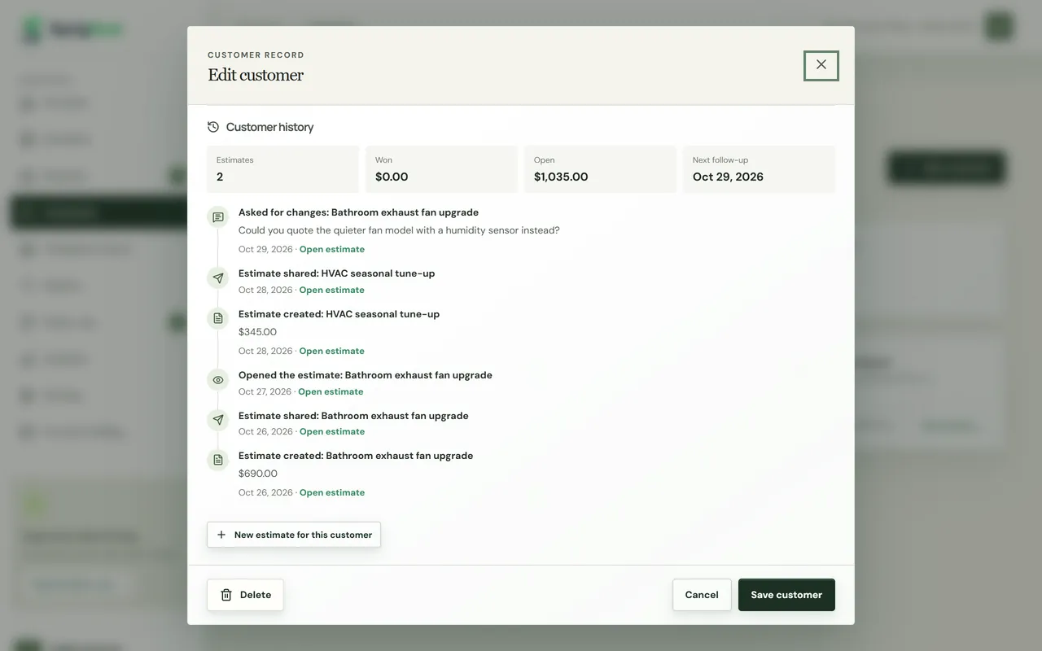1042x651 pixels.
Task: Select the Estimates count stat card
Action: click(283, 169)
